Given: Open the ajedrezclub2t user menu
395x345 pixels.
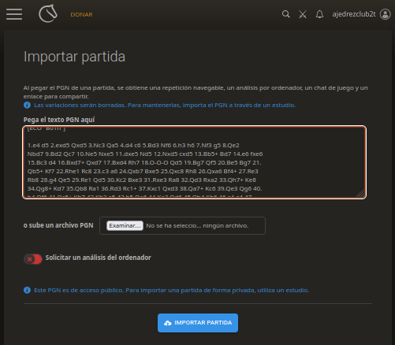Looking at the screenshot, I should [354, 14].
